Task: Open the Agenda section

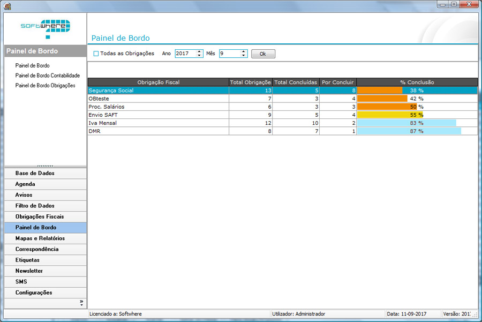Action: (x=25, y=184)
